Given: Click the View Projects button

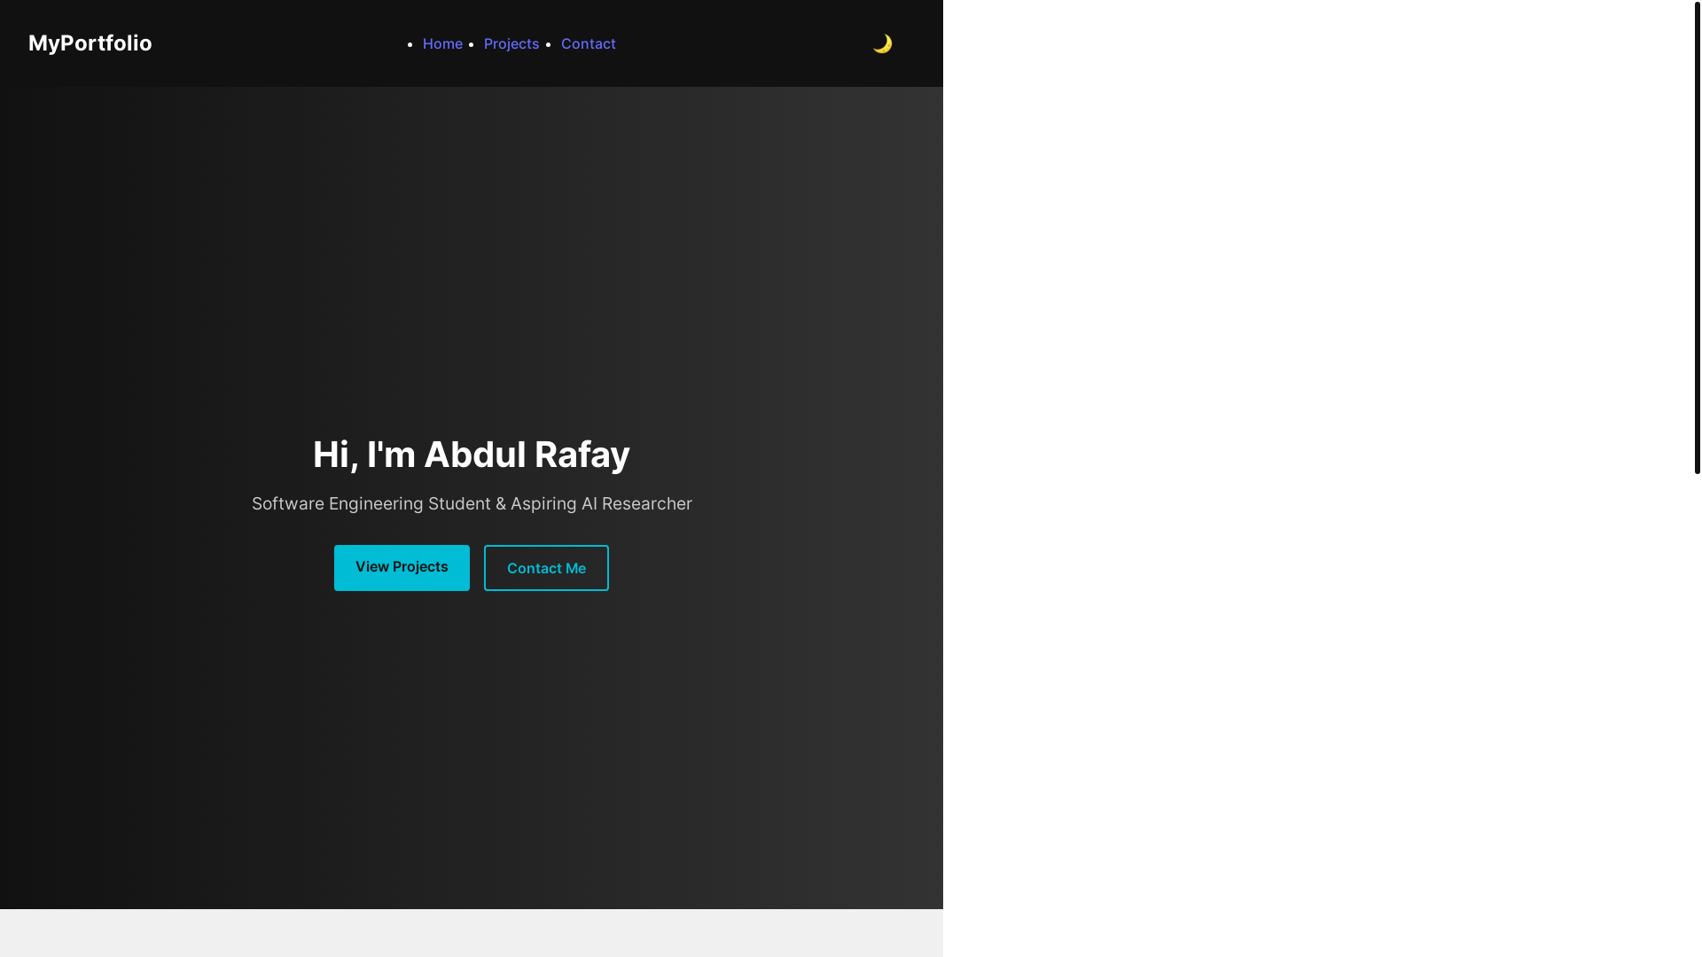Looking at the screenshot, I should pyautogui.click(x=402, y=567).
